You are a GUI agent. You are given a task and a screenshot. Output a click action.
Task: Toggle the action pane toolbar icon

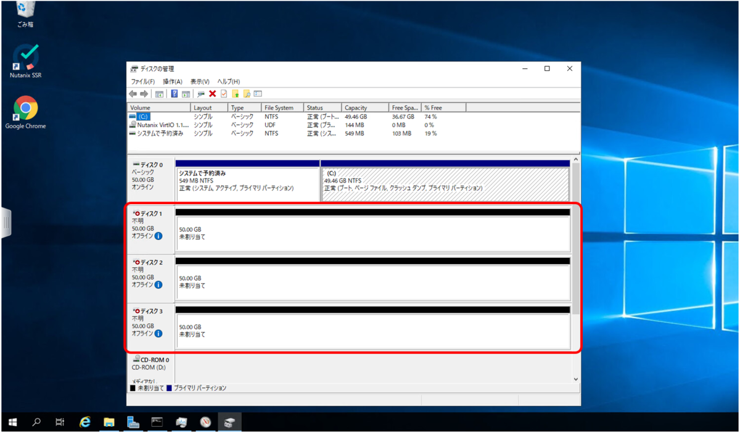pyautogui.click(x=186, y=94)
